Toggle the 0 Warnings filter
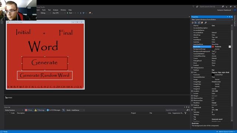Screen dimensions: 237x133 pos(40,110)
